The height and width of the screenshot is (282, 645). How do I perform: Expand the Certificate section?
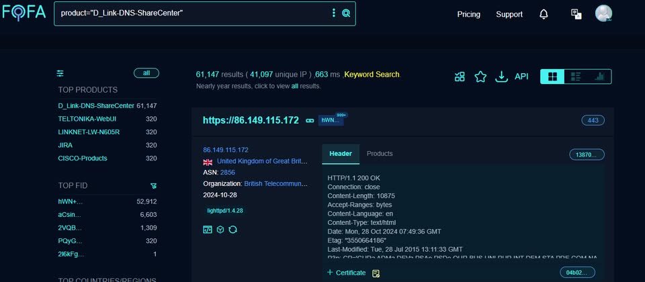coord(347,273)
